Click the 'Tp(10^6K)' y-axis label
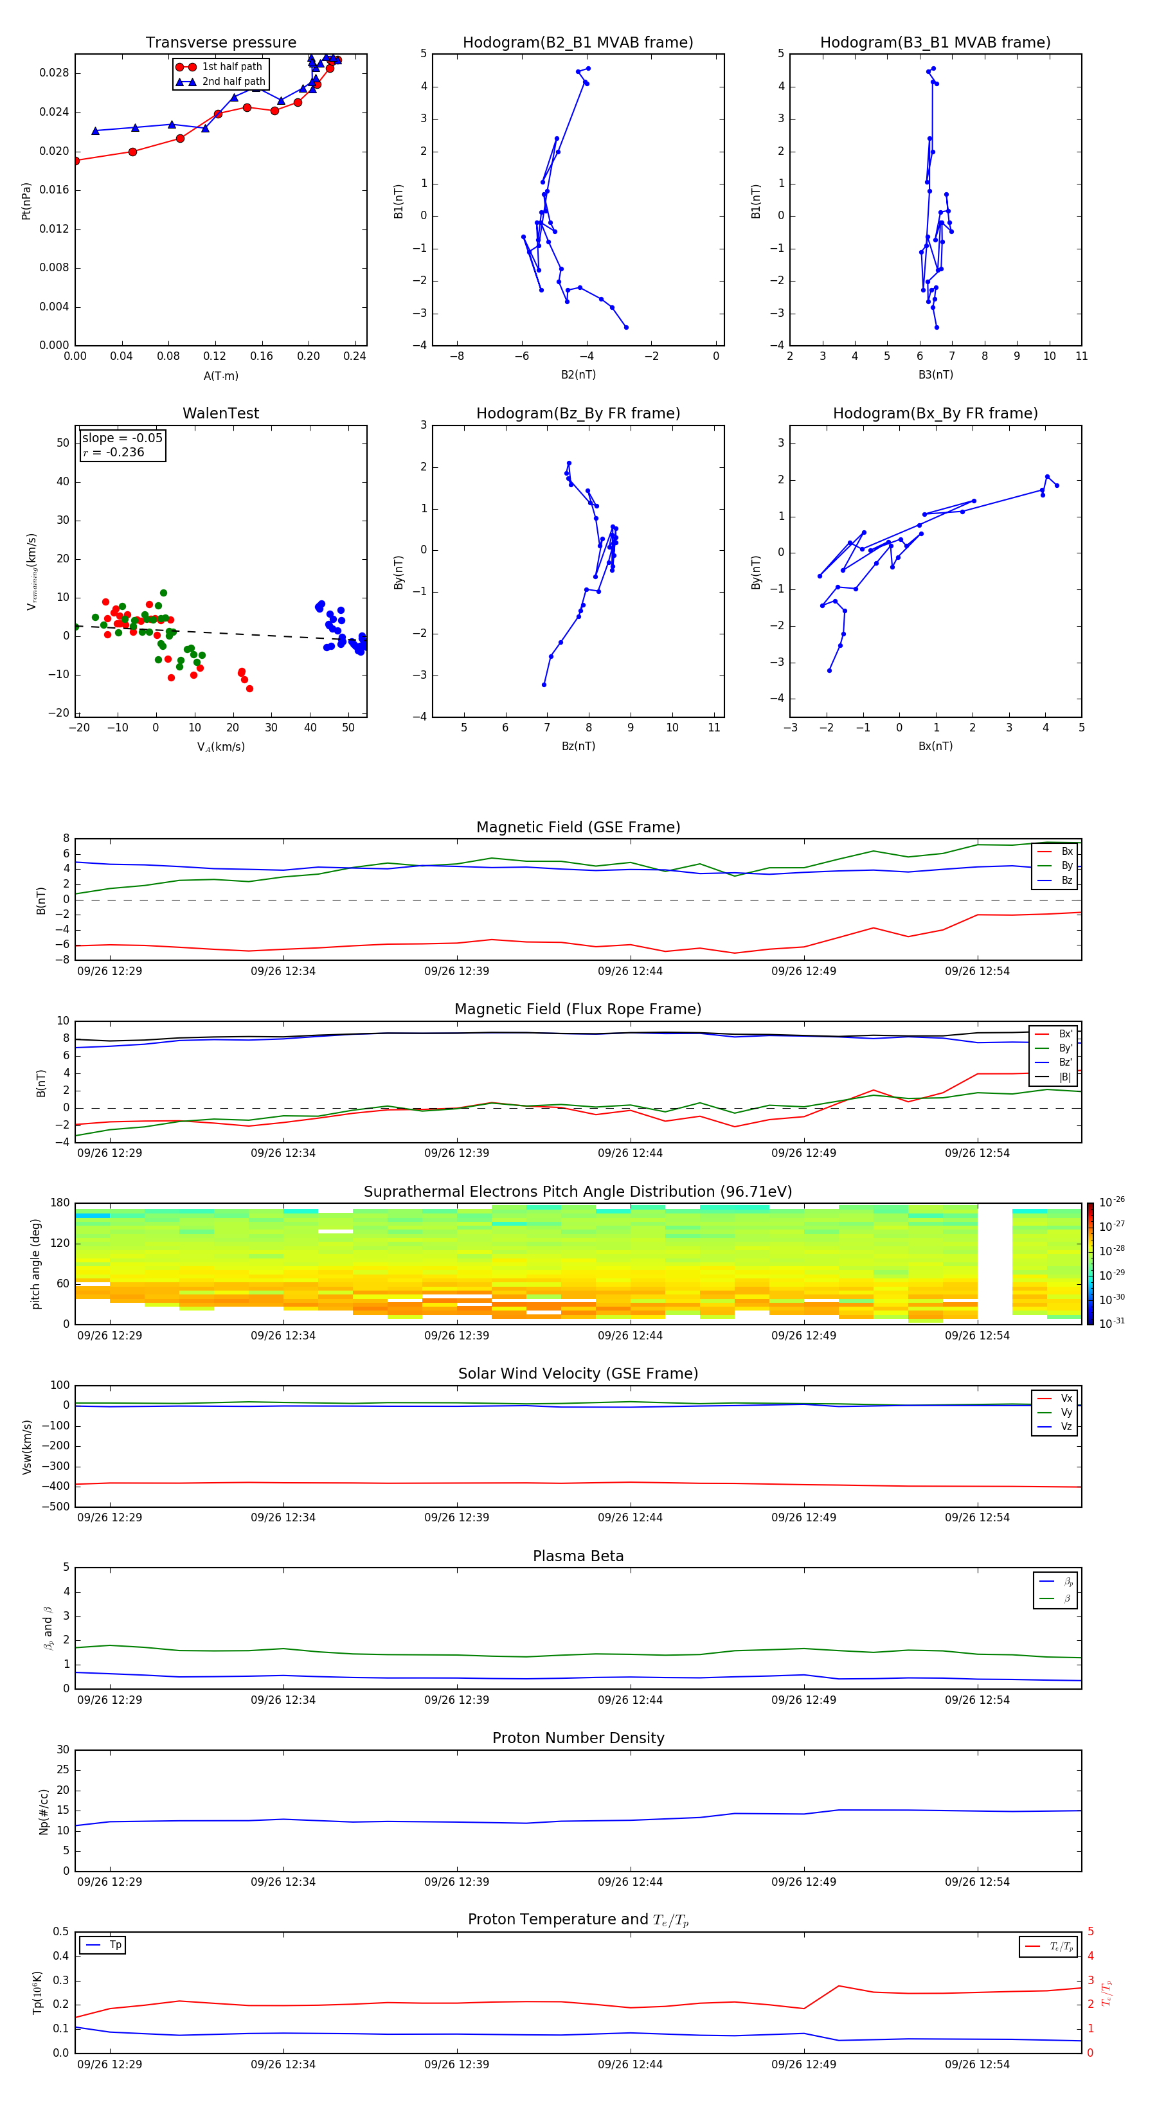 pyautogui.click(x=37, y=1992)
